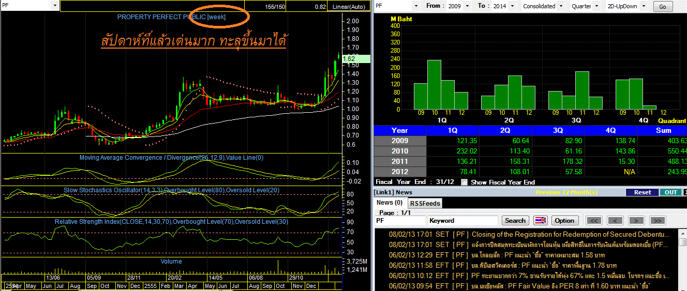
Task: Open the Consolidated statement type dropdown
Action: (x=560, y=6)
